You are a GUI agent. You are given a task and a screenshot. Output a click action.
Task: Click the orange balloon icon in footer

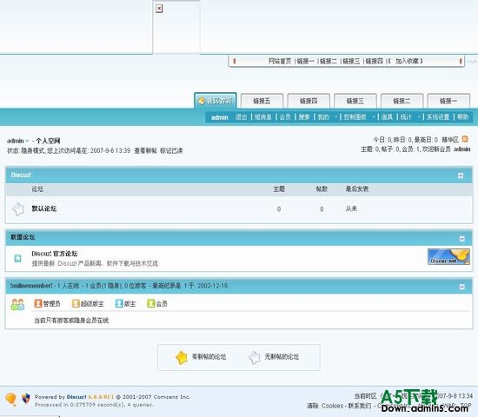pos(11,400)
